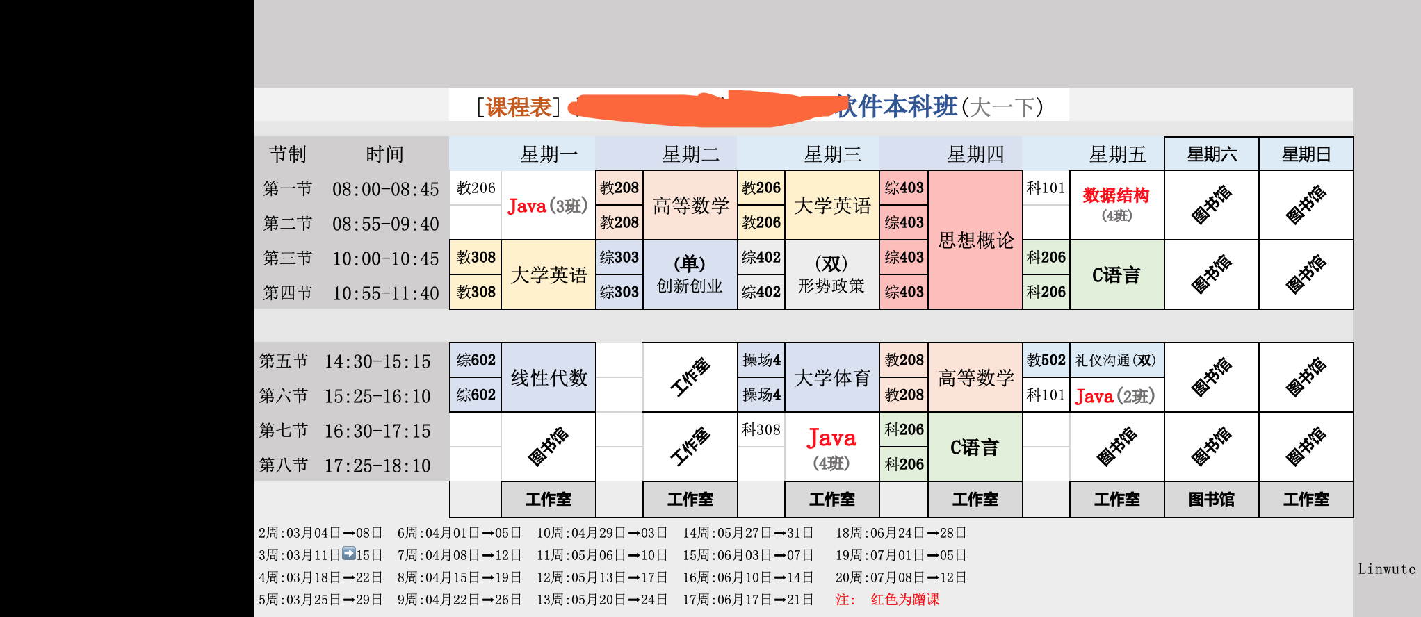Click the blue arrow icon in week 3 row
This screenshot has height=617, width=1421.
[349, 554]
